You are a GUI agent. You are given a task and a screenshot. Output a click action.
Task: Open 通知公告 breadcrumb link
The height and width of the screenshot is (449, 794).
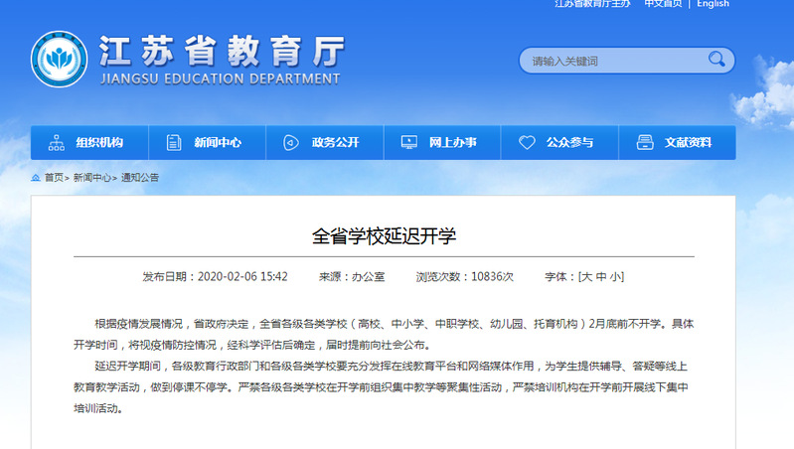(140, 178)
